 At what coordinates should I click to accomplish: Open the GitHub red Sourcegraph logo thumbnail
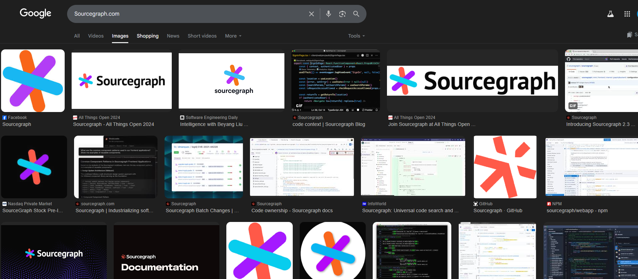coord(505,167)
